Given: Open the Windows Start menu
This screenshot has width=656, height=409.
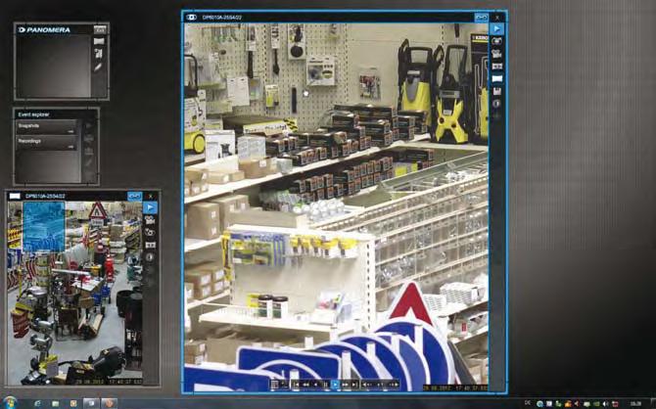Looking at the screenshot, I should click(x=9, y=403).
